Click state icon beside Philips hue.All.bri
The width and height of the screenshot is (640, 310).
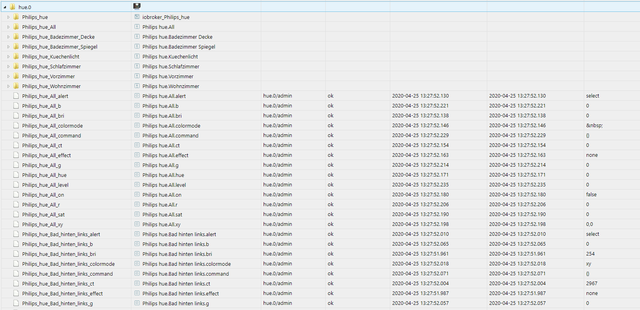(x=137, y=115)
